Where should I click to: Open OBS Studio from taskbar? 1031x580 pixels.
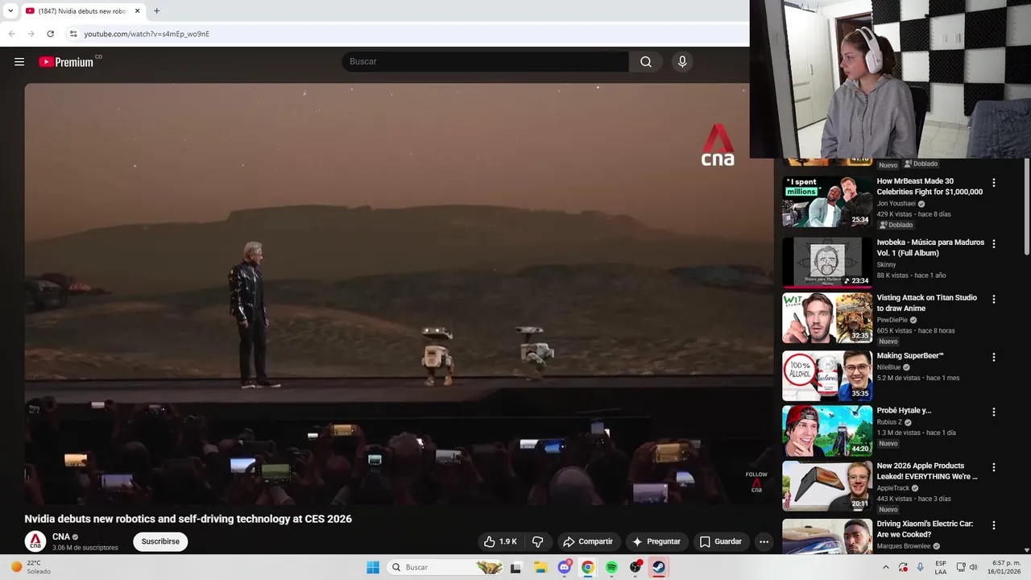pos(636,567)
